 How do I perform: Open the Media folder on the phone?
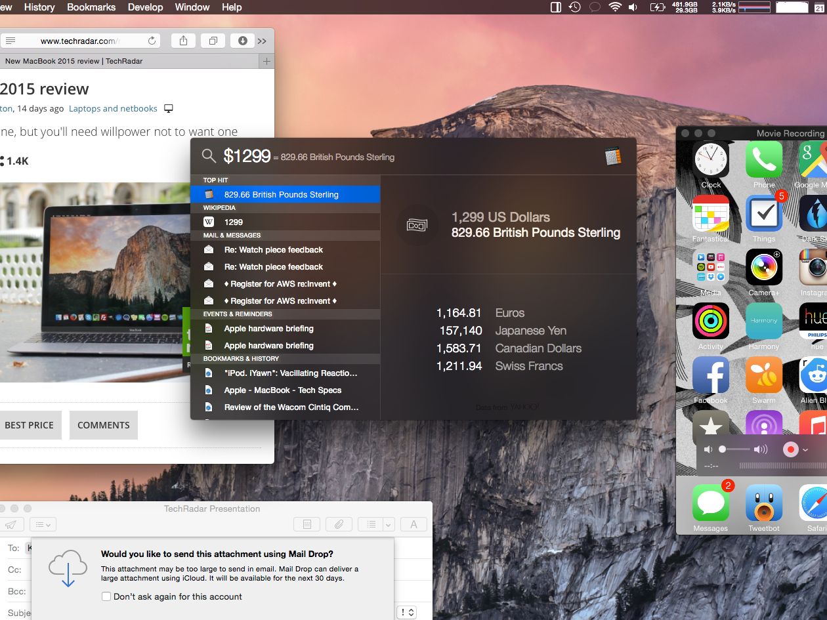711,267
